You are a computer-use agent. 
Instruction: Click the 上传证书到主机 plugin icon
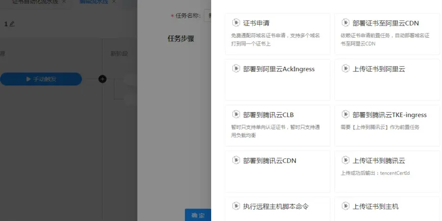(x=346, y=206)
